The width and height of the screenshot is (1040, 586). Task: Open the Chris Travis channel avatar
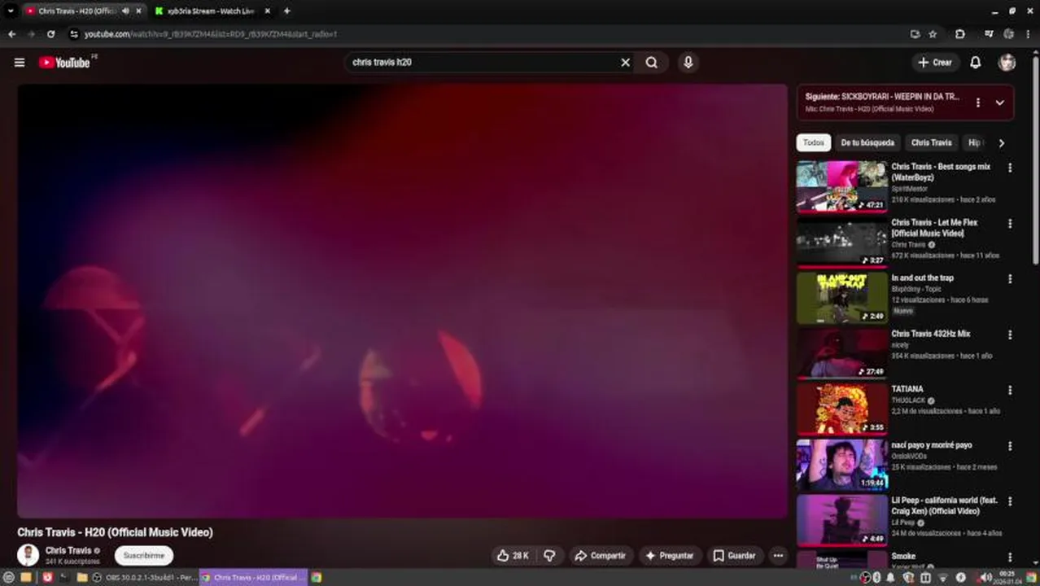click(x=28, y=555)
